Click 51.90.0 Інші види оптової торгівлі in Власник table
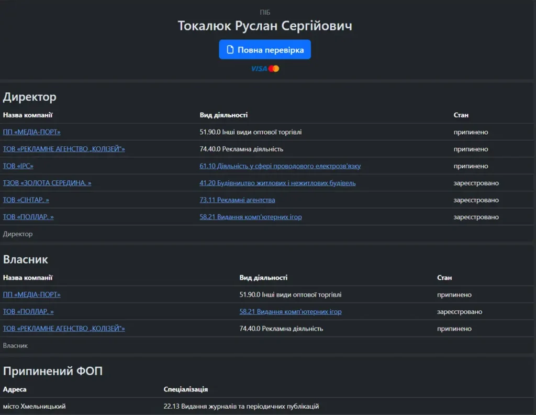The height and width of the screenshot is (415, 536). (290, 294)
